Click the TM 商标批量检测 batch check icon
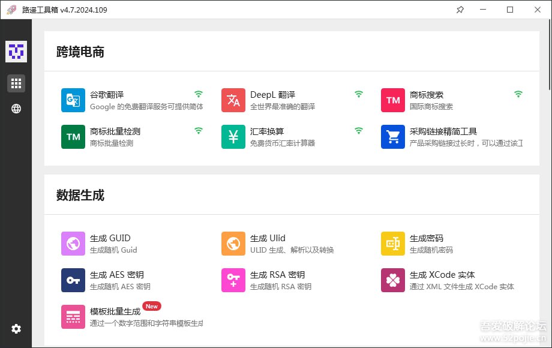552x348 pixels. (x=73, y=137)
